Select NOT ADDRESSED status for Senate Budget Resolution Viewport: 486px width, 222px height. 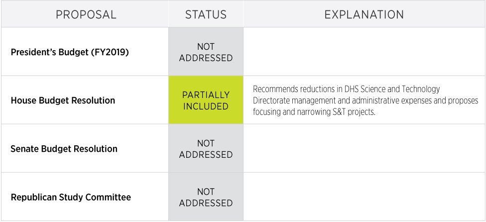(x=206, y=149)
